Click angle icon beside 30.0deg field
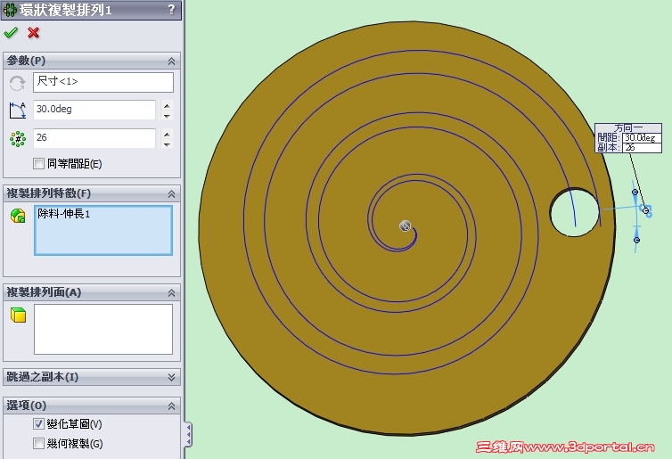 (x=17, y=111)
